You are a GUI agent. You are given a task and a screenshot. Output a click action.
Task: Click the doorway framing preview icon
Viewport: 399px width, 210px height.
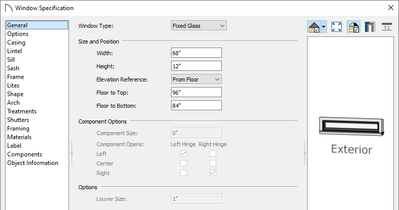pyautogui.click(x=370, y=27)
